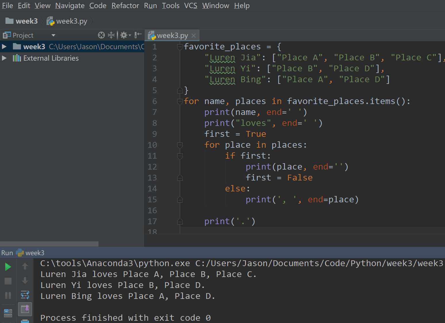Viewport: 445px width, 323px height.
Task: Open the Run menu in menu bar
Action: [150, 5]
